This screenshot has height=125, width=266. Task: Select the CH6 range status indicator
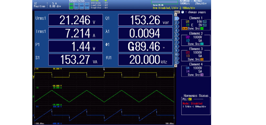point(82,8)
